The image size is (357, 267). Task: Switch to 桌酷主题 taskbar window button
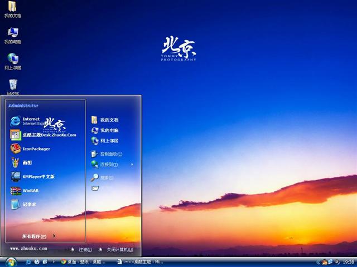pos(140,262)
